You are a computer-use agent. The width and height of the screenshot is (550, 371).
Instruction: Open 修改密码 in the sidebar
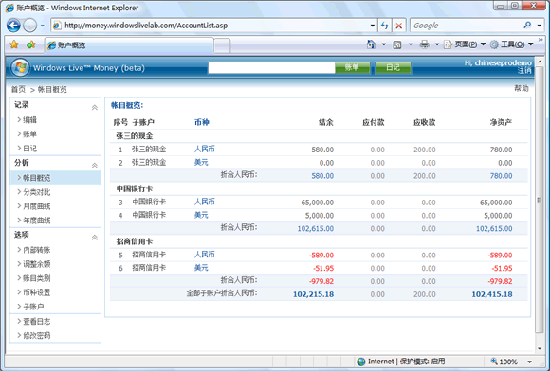37,335
